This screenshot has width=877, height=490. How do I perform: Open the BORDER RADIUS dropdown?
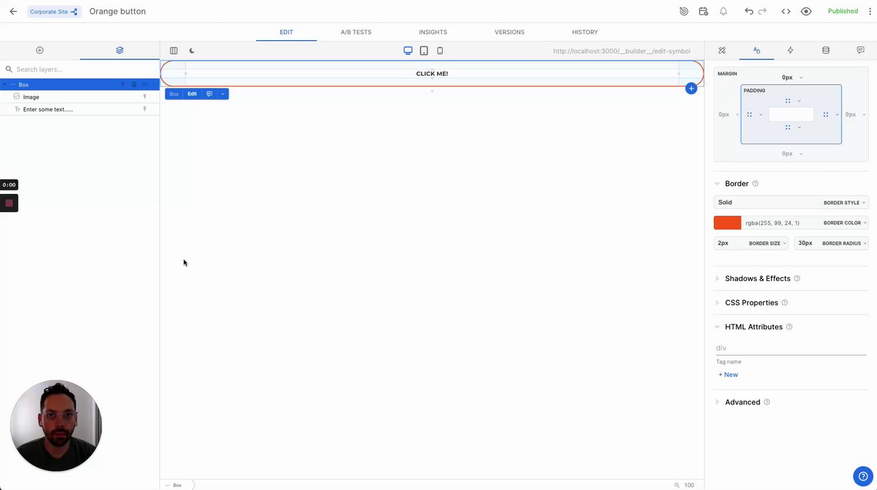pyautogui.click(x=844, y=243)
